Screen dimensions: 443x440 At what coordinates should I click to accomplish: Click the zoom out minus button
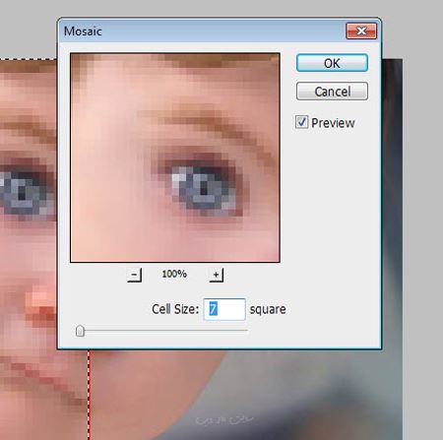(x=134, y=275)
